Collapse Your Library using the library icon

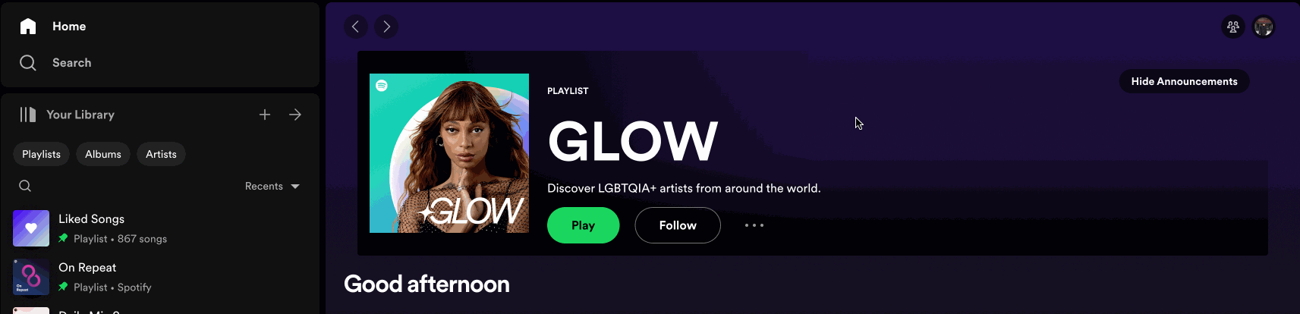pos(28,115)
